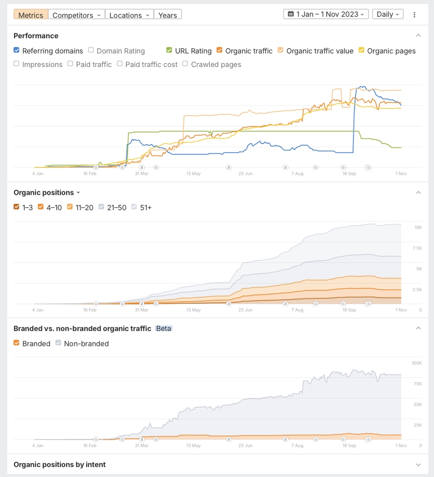
Task: Collapse the Performance section chevron
Action: [418, 36]
